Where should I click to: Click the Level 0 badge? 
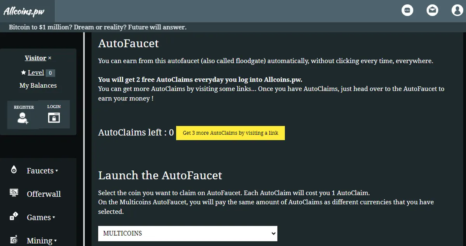coord(50,73)
